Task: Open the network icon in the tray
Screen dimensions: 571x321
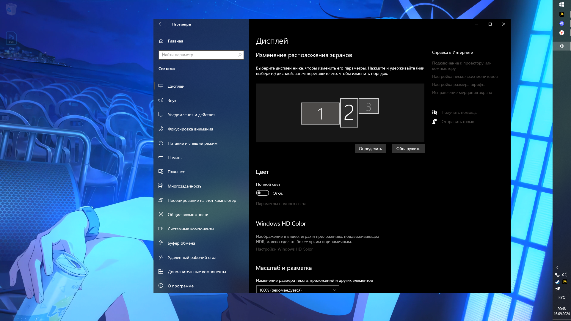Action: (558, 275)
